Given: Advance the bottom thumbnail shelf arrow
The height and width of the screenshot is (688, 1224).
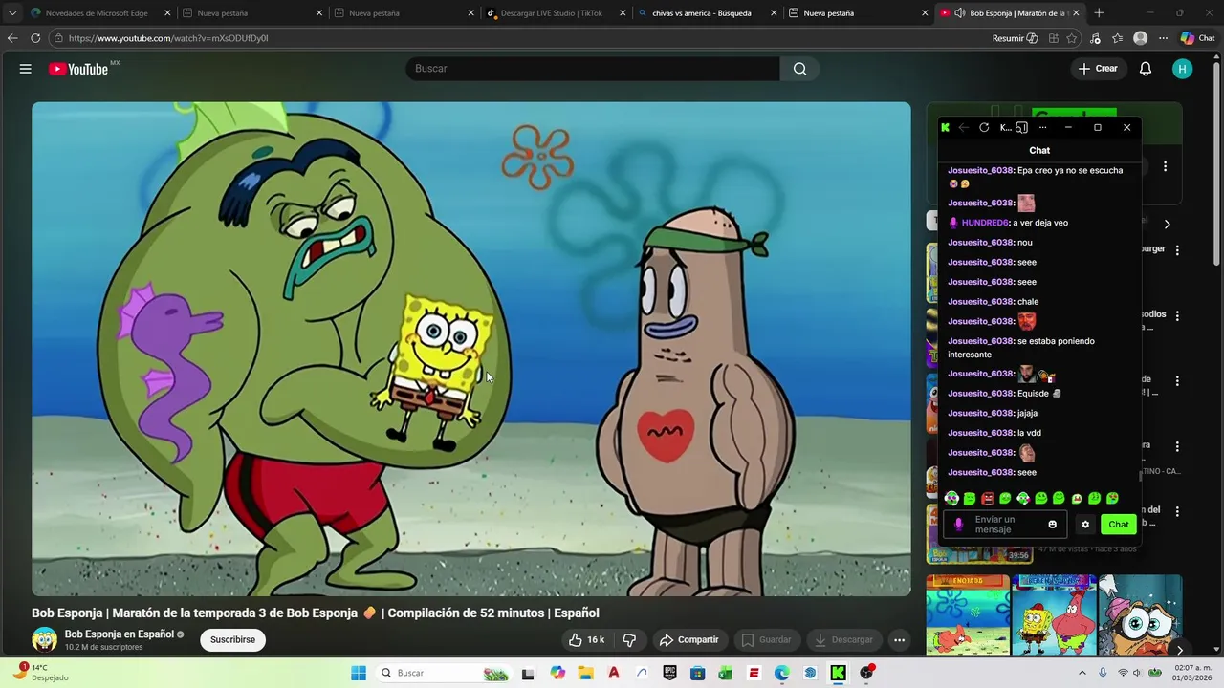Looking at the screenshot, I should pos(1179,649).
